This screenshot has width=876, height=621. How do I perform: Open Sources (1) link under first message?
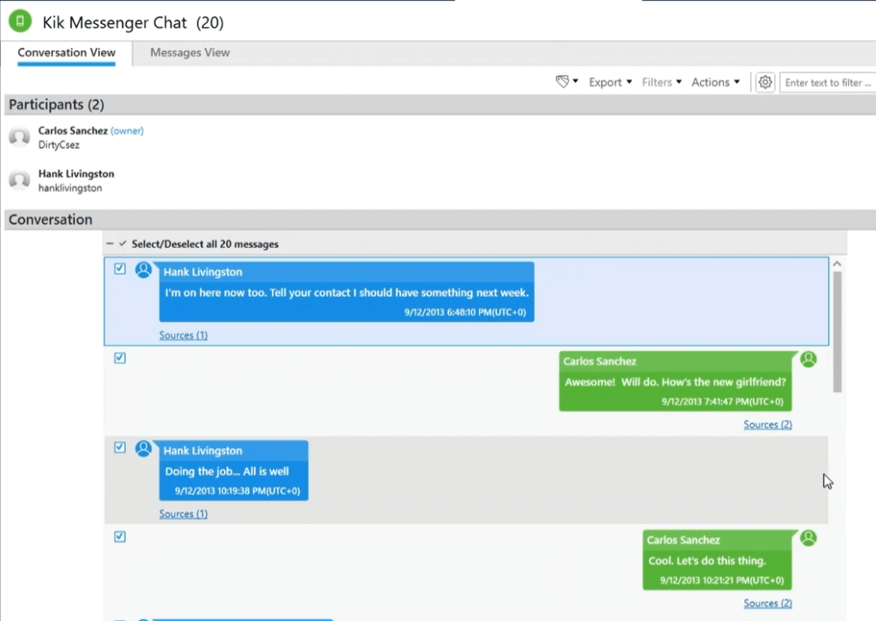point(183,335)
